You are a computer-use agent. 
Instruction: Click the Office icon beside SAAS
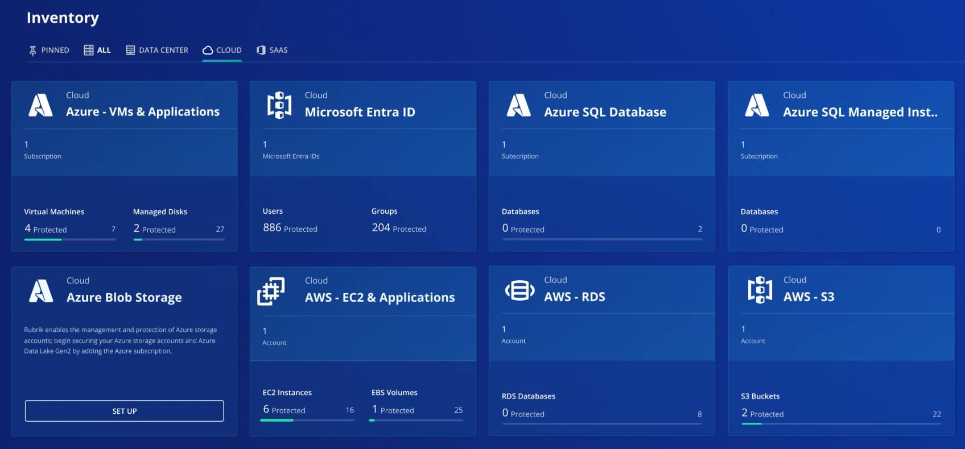261,50
